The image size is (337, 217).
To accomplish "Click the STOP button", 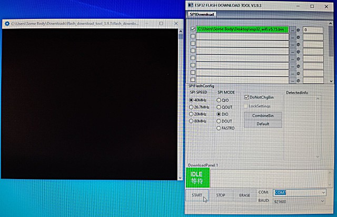I will coord(221,195).
